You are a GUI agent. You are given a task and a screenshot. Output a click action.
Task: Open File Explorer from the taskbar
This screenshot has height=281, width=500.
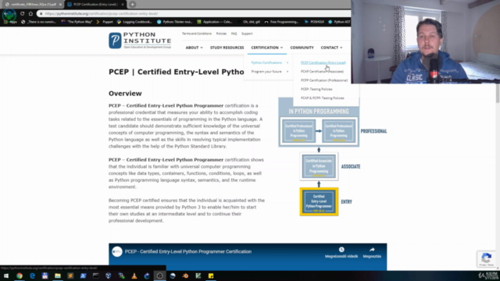pos(58,276)
